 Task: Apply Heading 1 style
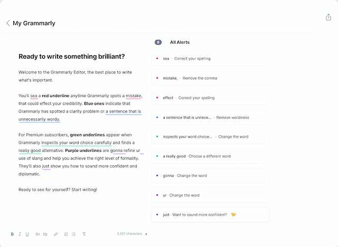point(37,234)
